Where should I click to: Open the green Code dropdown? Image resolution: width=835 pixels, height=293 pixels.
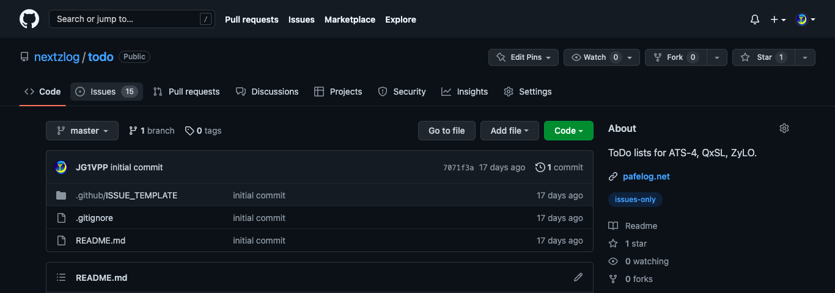[568, 131]
